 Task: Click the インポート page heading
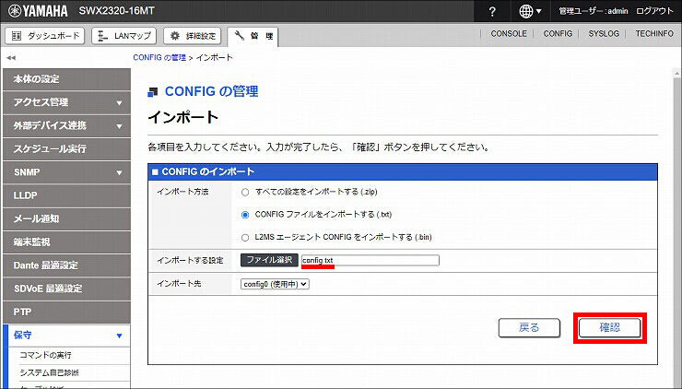coord(183,117)
